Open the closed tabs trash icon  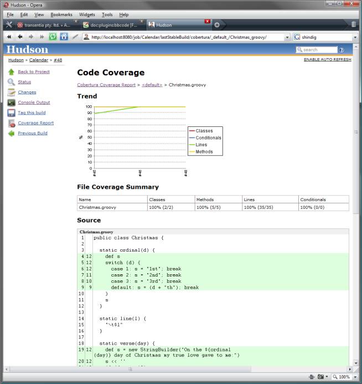tap(354, 24)
